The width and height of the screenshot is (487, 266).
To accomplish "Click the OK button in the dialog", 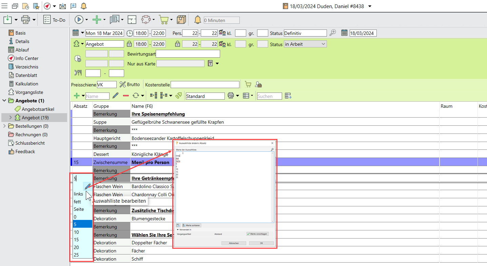I will tap(261, 243).
